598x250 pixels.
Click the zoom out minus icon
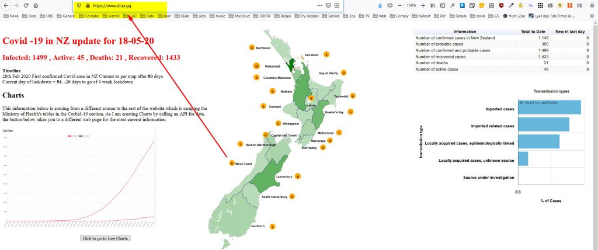(400, 5)
